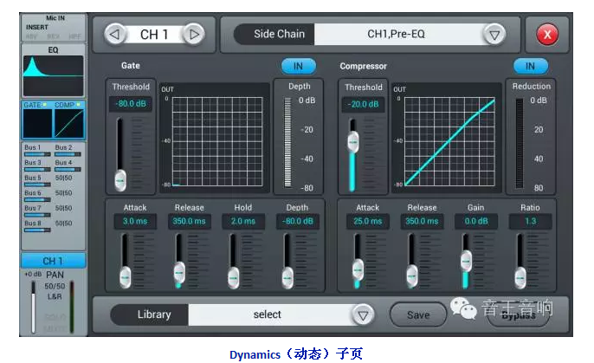Viewport: 594px width, 363px height.
Task: Click the Gate Threshold slider handle
Action: 120,179
